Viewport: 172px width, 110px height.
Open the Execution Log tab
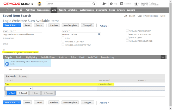(x=107, y=57)
